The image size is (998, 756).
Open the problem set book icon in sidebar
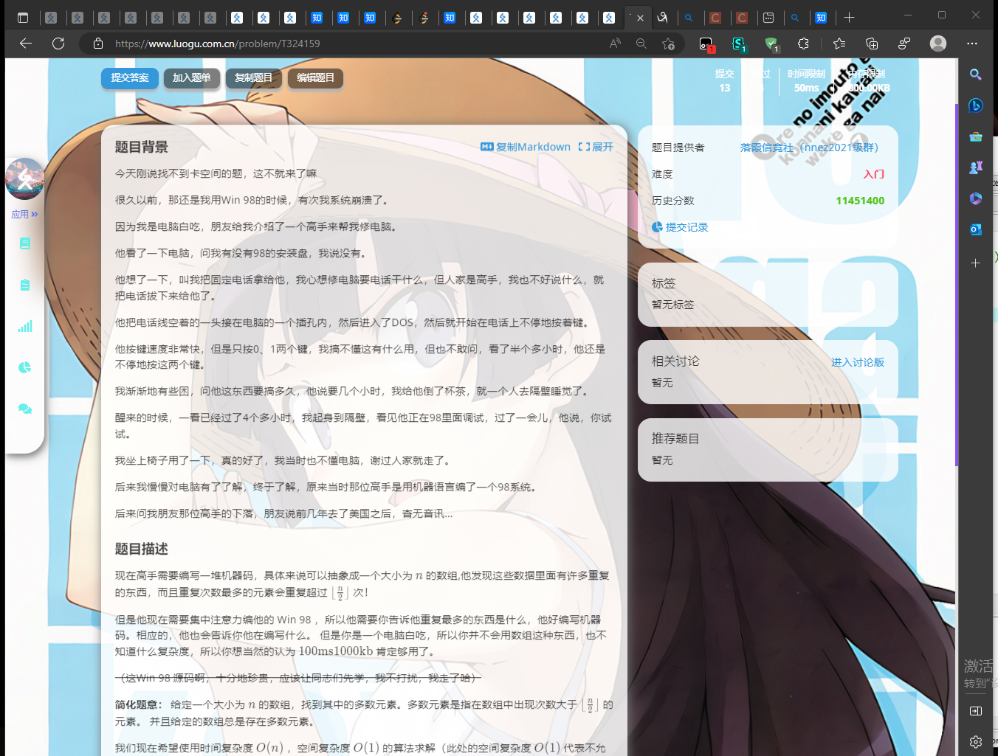tap(25, 243)
